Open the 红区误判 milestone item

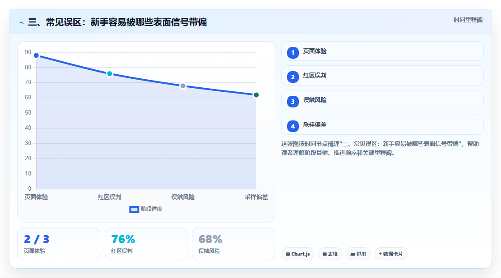tap(382, 76)
